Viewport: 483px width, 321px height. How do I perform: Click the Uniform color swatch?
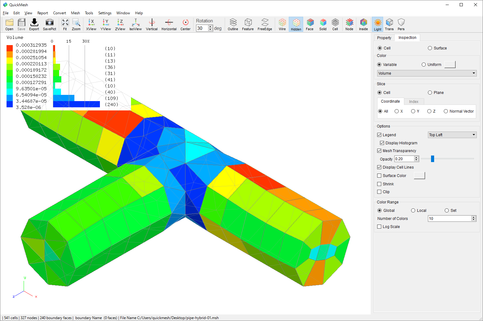tap(450, 64)
